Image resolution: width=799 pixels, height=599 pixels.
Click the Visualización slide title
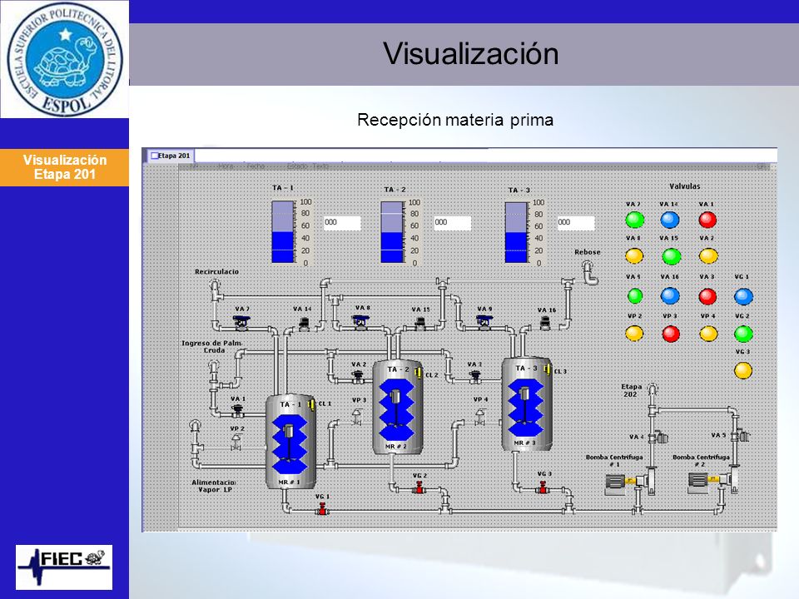(471, 53)
